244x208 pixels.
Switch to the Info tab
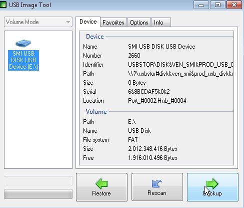(x=158, y=23)
